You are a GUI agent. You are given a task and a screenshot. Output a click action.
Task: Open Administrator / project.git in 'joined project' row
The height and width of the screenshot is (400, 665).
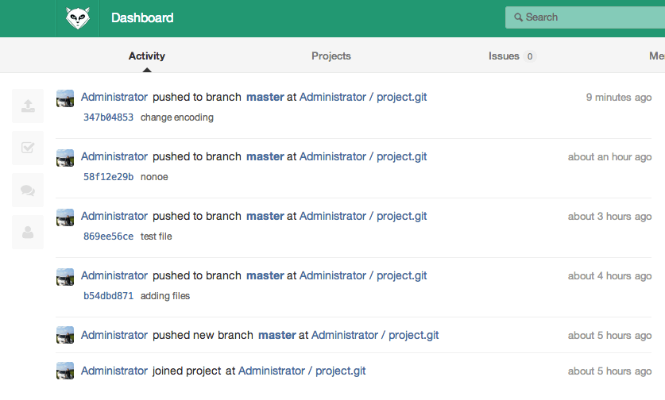point(302,371)
